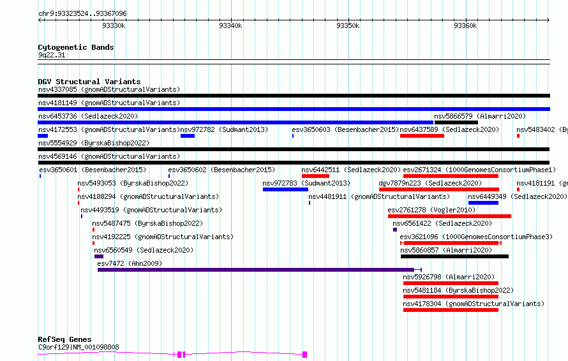The width and height of the screenshot is (568, 361).
Task: Select the esv2671324 (1000GenomesConsortiumPhase1) label
Action: coord(479,170)
